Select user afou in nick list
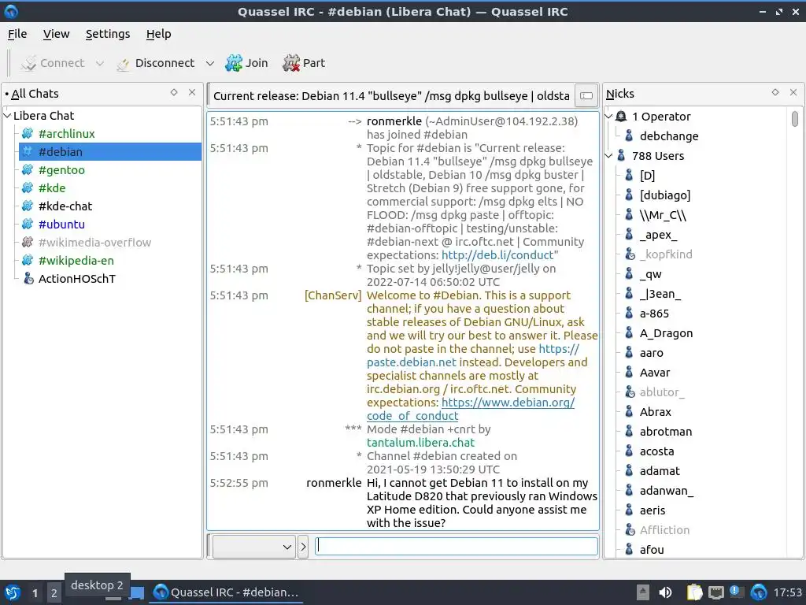The image size is (806, 605). (652, 550)
